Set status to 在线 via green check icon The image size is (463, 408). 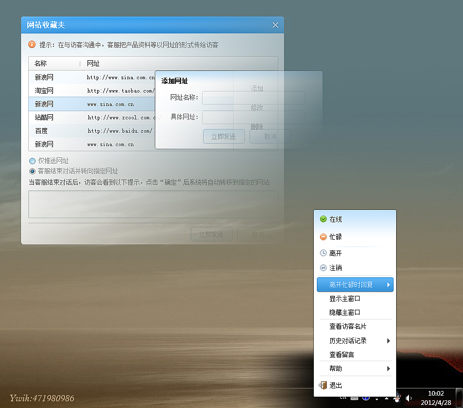click(x=324, y=219)
